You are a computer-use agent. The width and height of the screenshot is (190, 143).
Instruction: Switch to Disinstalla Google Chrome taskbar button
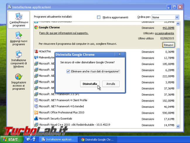(x=98, y=139)
